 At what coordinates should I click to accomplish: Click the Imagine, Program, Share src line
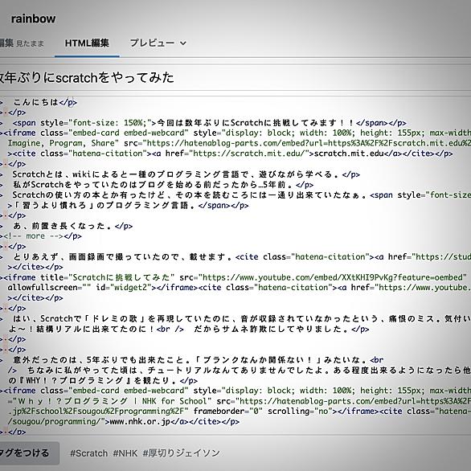coord(240,143)
